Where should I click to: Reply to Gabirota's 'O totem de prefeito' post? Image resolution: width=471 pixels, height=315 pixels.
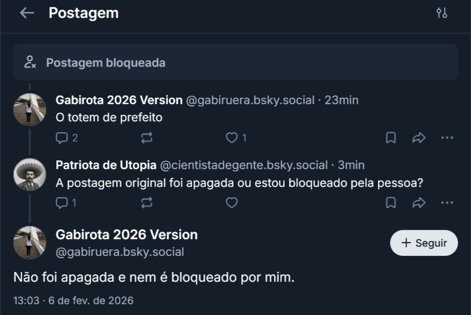click(62, 137)
